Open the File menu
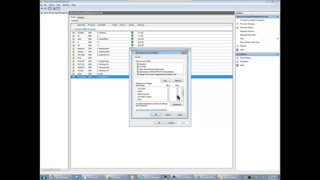The height and width of the screenshot is (180, 320). point(45,5)
